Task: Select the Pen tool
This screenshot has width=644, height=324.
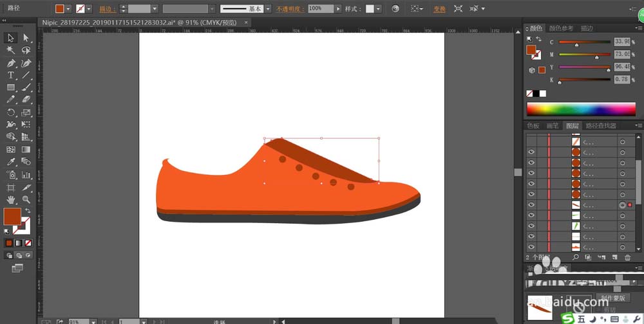Action: [x=11, y=63]
